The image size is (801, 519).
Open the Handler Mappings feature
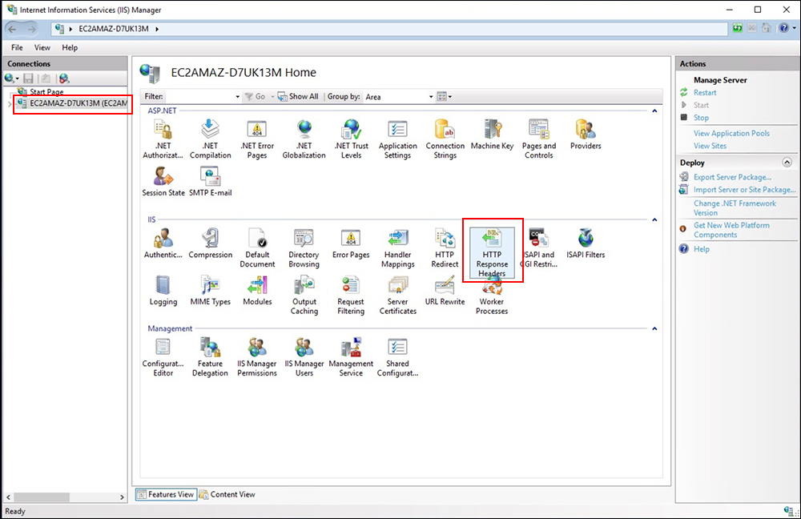pyautogui.click(x=397, y=244)
